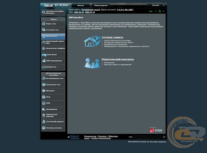
Task: Click Фильтры сайтов и приложений bullet
Action: point(118,65)
